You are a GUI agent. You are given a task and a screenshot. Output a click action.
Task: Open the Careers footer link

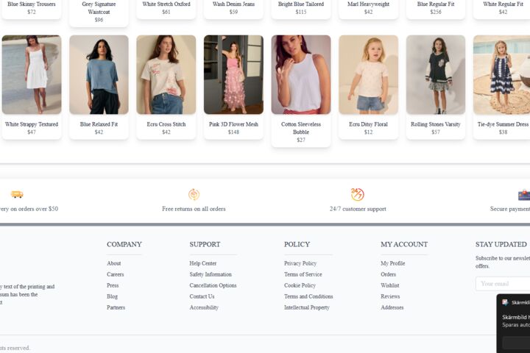[x=116, y=274]
